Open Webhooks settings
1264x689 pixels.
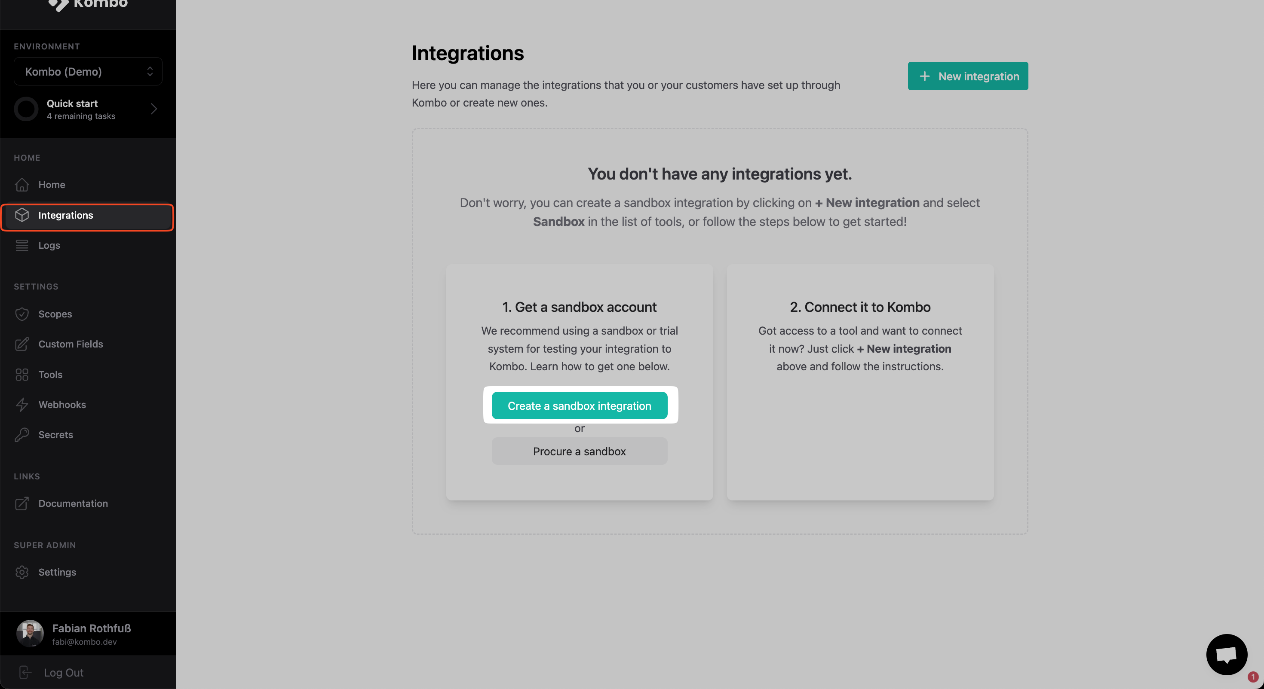pyautogui.click(x=88, y=405)
